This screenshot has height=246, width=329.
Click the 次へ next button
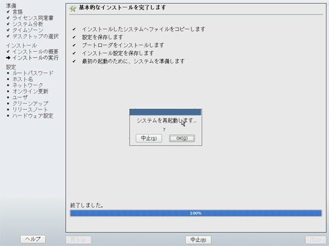(316, 239)
